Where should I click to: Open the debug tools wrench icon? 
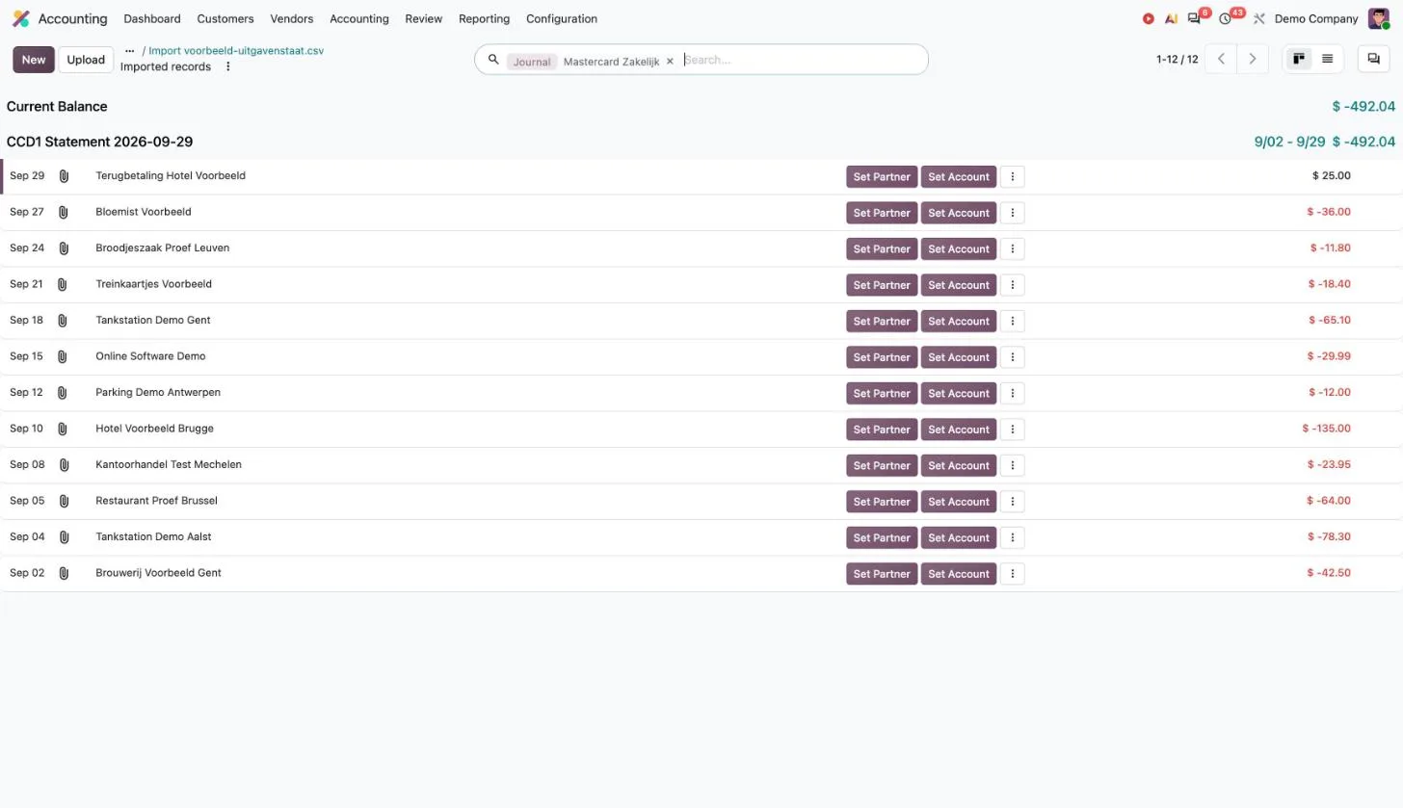tap(1258, 18)
